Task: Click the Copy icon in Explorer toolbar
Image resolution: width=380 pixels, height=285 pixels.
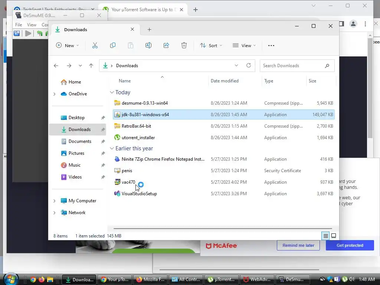Action: (x=113, y=45)
